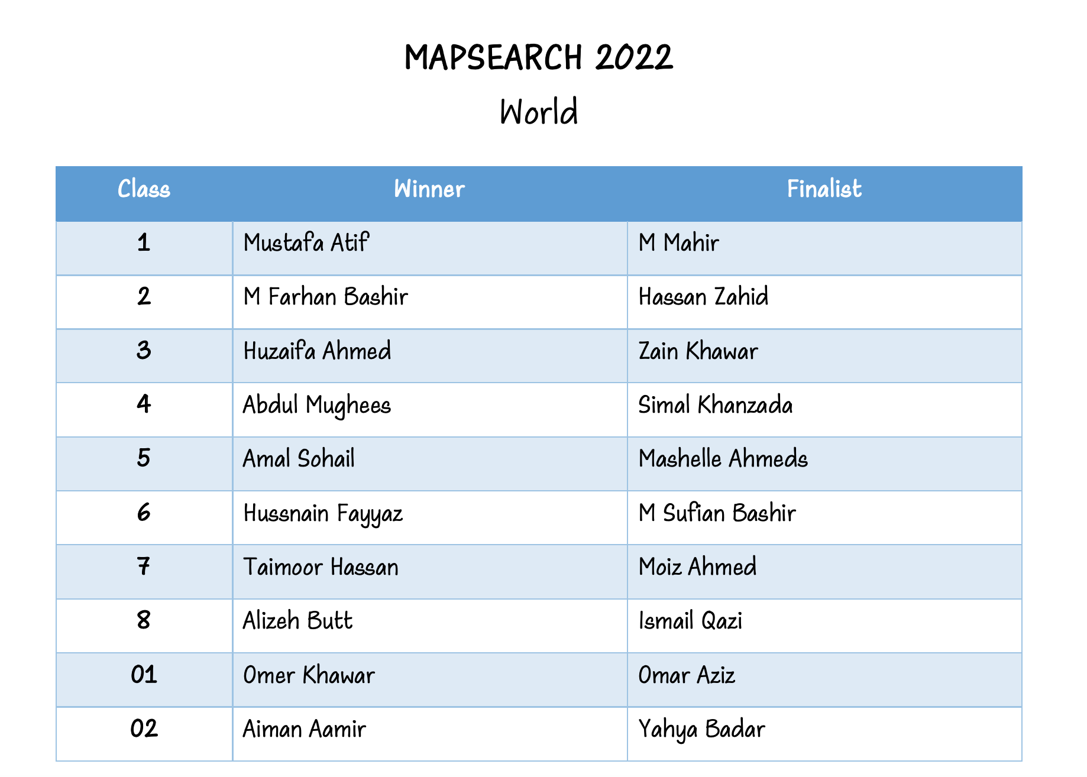Viewport: 1087px width, 777px height.
Task: Click the finalist cell M Mahir
Action: pyautogui.click(x=678, y=243)
